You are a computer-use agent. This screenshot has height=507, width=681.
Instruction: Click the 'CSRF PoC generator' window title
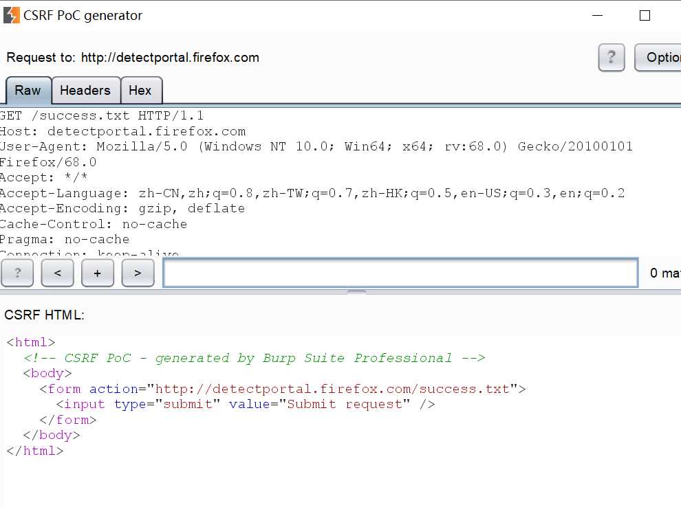click(x=83, y=15)
